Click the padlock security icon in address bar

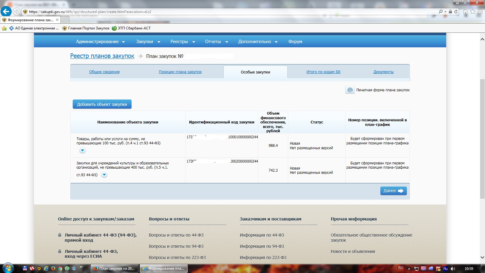coord(450,12)
